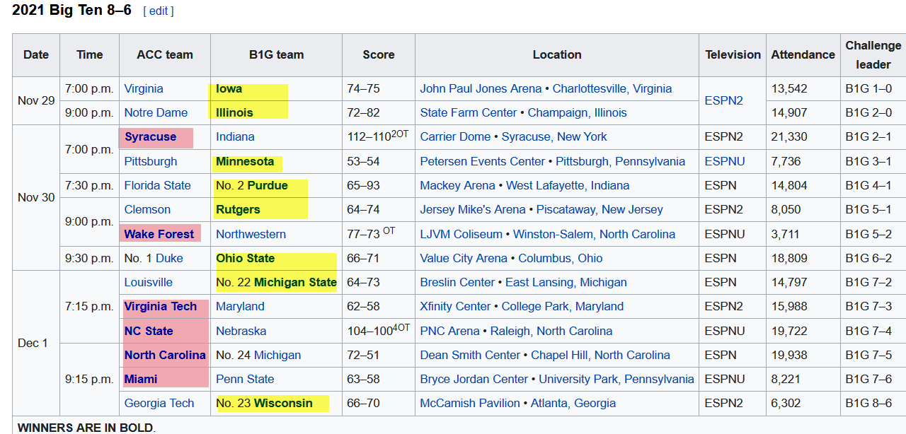Select the Indiana team link
Screen dimensions: 906x434
pos(235,136)
